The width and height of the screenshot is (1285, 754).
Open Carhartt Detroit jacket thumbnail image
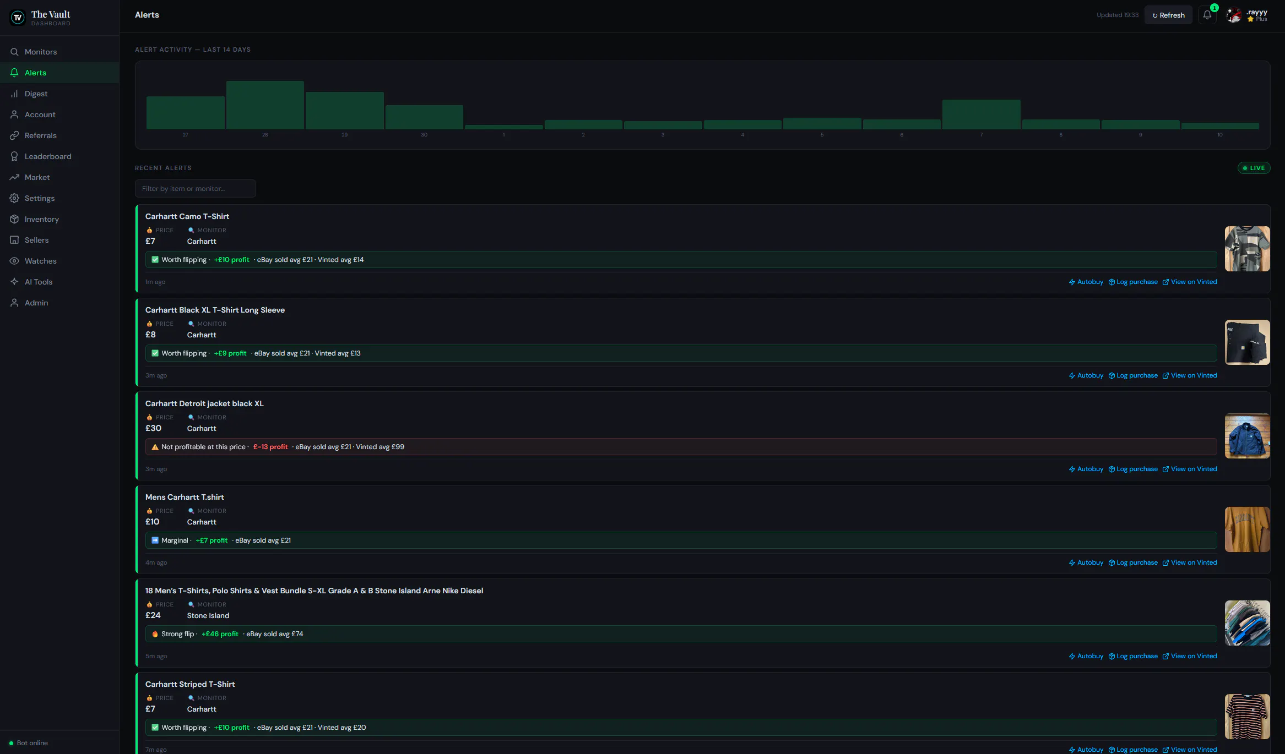click(1247, 436)
